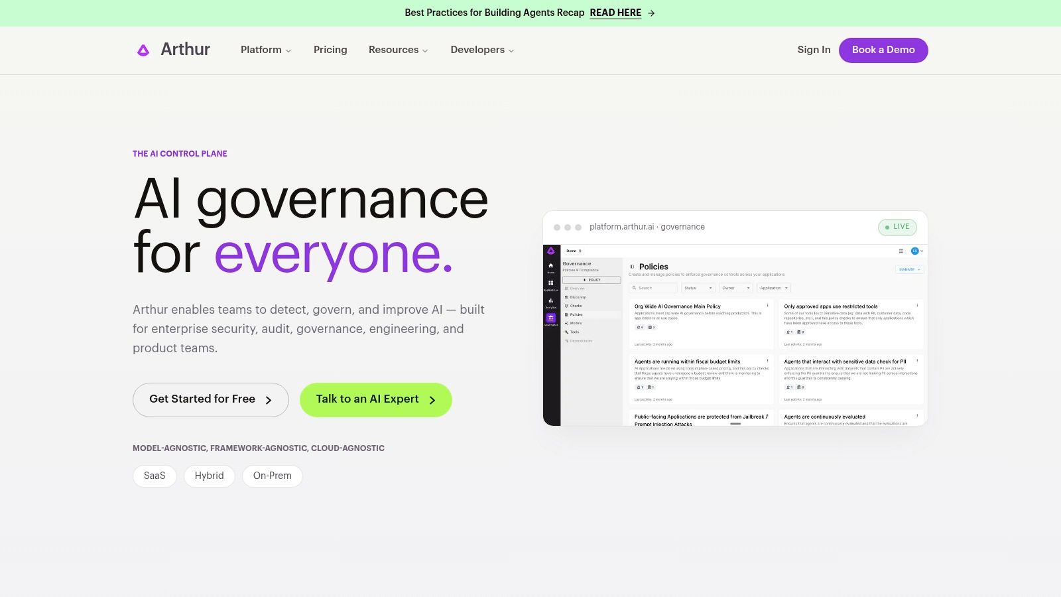Open the blue user avatar menu in preview
This screenshot has height=597, width=1061.
pyautogui.click(x=916, y=251)
